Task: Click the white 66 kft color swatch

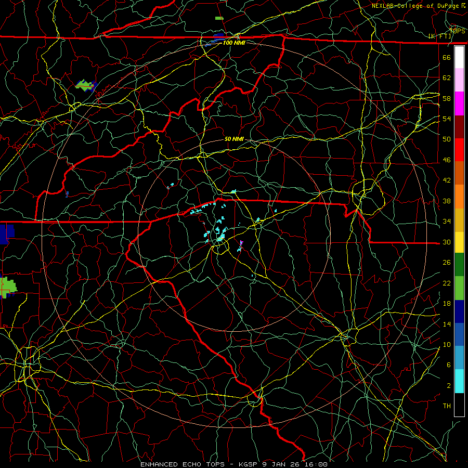Action: [459, 57]
